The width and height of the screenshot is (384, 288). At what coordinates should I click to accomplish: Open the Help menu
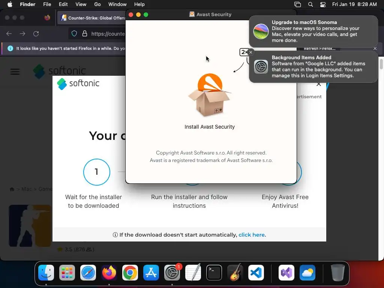point(139,4)
